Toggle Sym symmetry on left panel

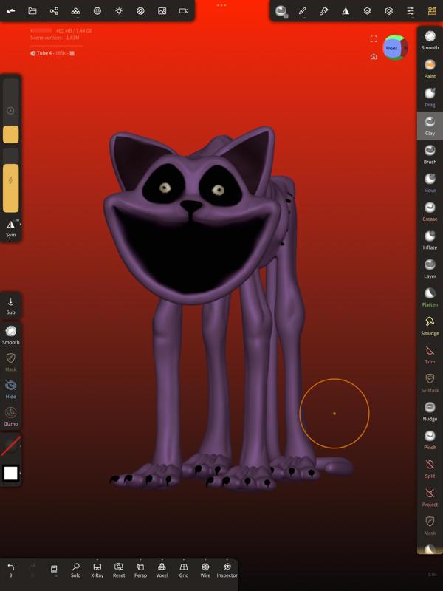click(11, 228)
